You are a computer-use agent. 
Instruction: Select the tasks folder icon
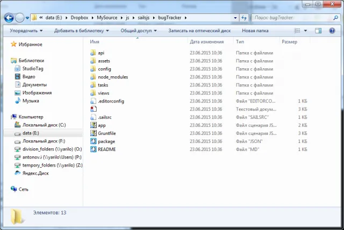[93, 85]
